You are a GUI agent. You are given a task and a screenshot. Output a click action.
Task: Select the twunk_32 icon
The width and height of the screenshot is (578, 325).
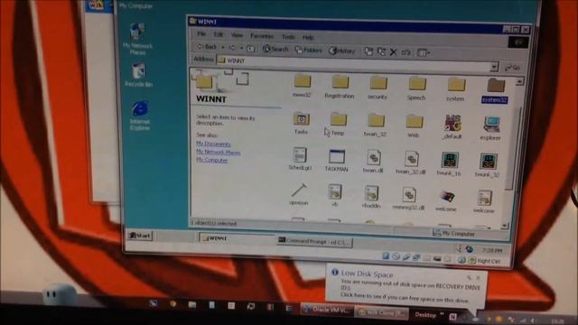488,164
